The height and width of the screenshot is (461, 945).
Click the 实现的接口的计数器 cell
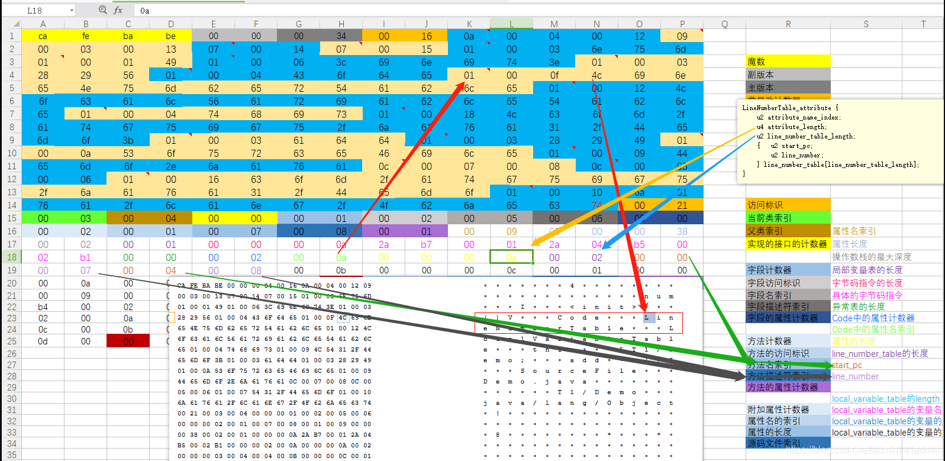(x=788, y=244)
